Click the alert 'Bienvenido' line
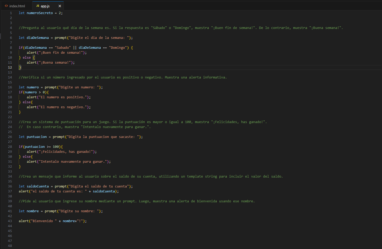 coord(53,221)
